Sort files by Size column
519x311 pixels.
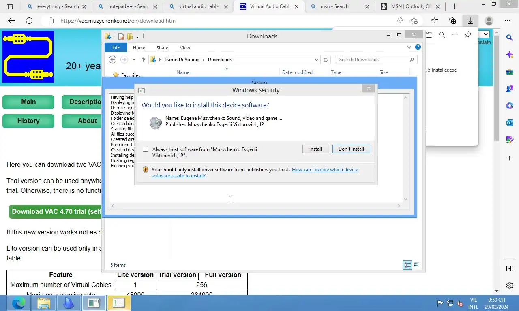click(x=384, y=72)
